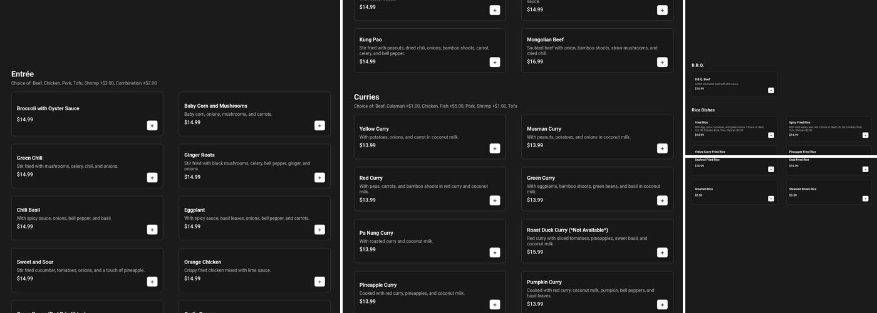Add Orange Chicken to the order

[319, 282]
